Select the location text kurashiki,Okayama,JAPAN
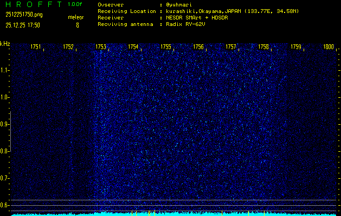 click(x=203, y=11)
